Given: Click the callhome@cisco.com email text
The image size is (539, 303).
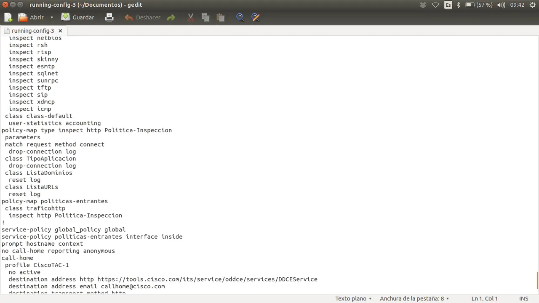Looking at the screenshot, I should 133,286.
